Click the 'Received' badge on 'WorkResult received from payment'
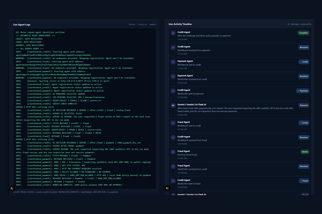Image resolution: width=322 pixels, height=214 pixels. [304, 47]
